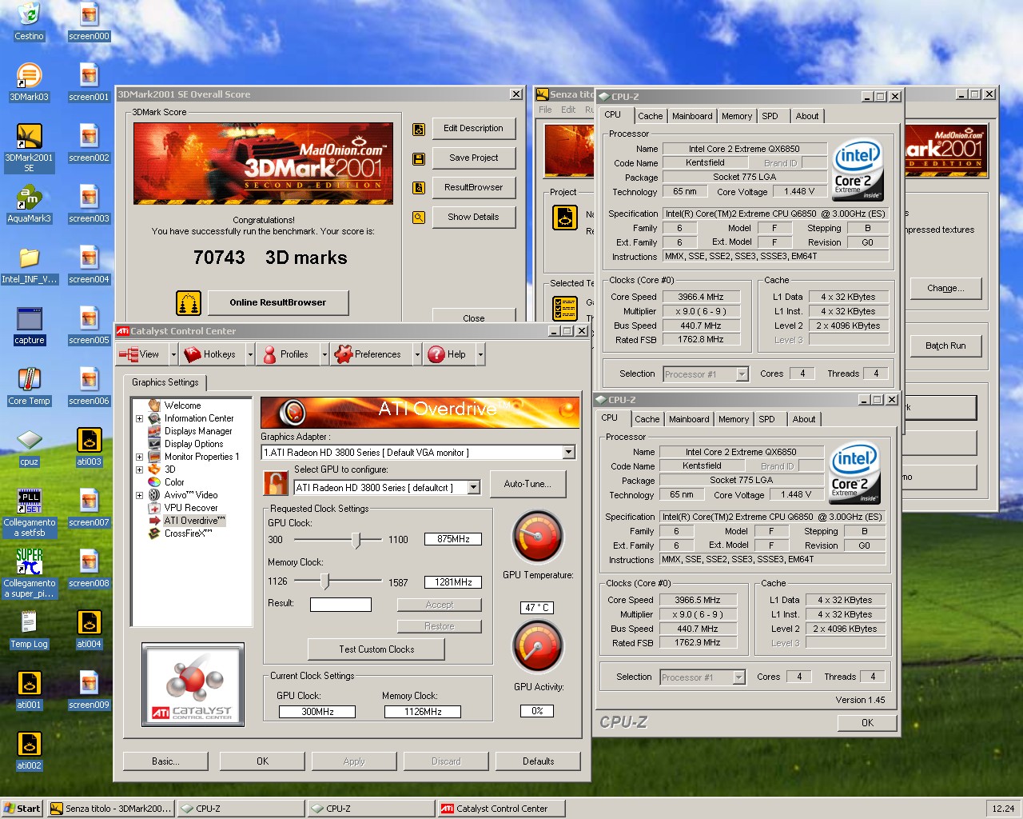Viewport: 1023px width, 819px height.
Task: Select VPU Recover in the tree
Action: click(191, 508)
